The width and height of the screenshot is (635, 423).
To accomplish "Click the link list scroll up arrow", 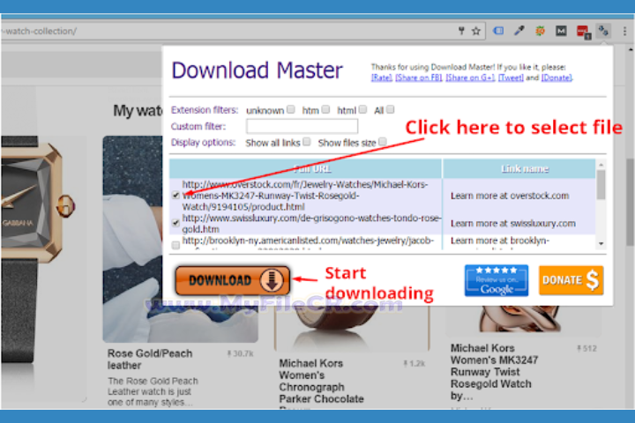I will coord(601,164).
